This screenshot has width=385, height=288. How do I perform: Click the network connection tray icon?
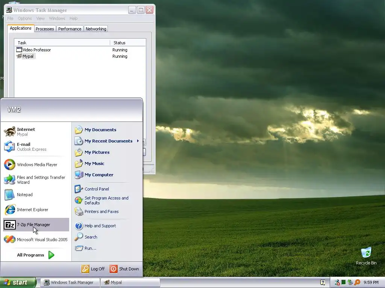coord(350,282)
